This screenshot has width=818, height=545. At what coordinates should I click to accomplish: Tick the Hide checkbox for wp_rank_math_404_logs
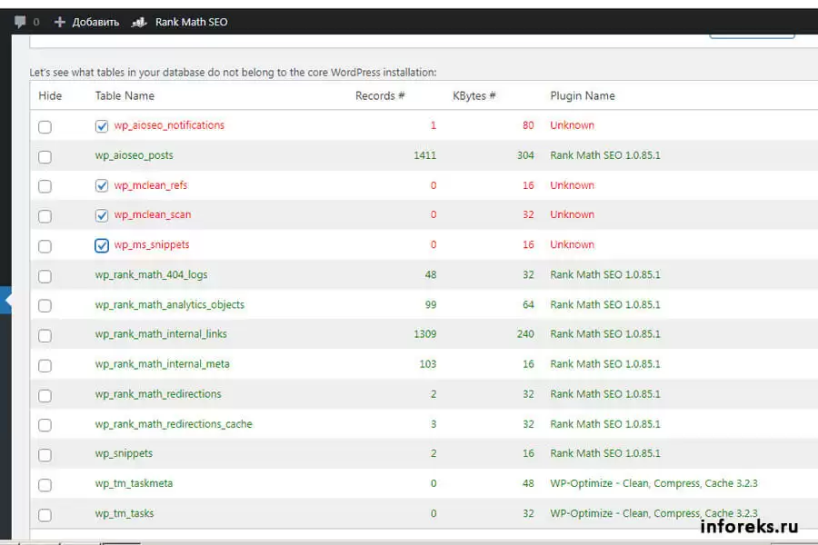point(45,276)
